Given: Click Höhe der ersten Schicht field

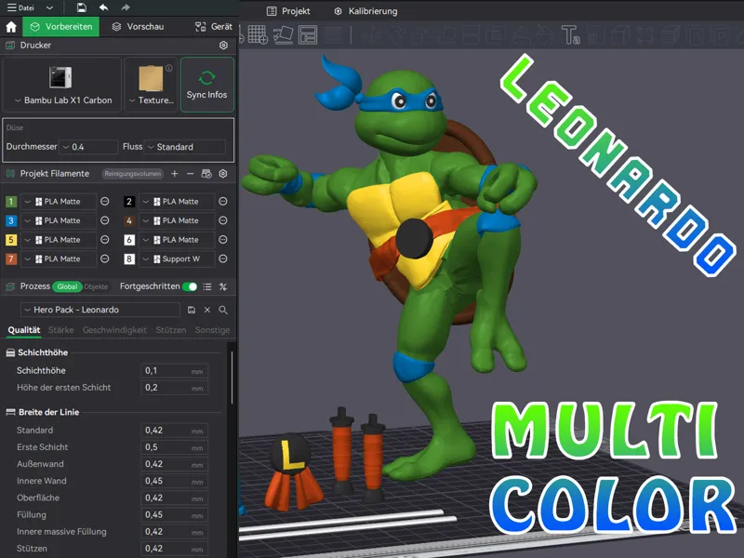Looking at the screenshot, I should coord(174,388).
